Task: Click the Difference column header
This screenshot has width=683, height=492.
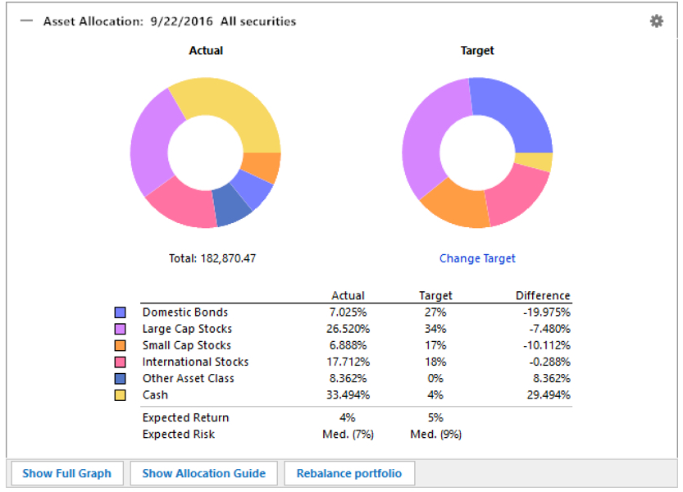Action: [x=542, y=295]
